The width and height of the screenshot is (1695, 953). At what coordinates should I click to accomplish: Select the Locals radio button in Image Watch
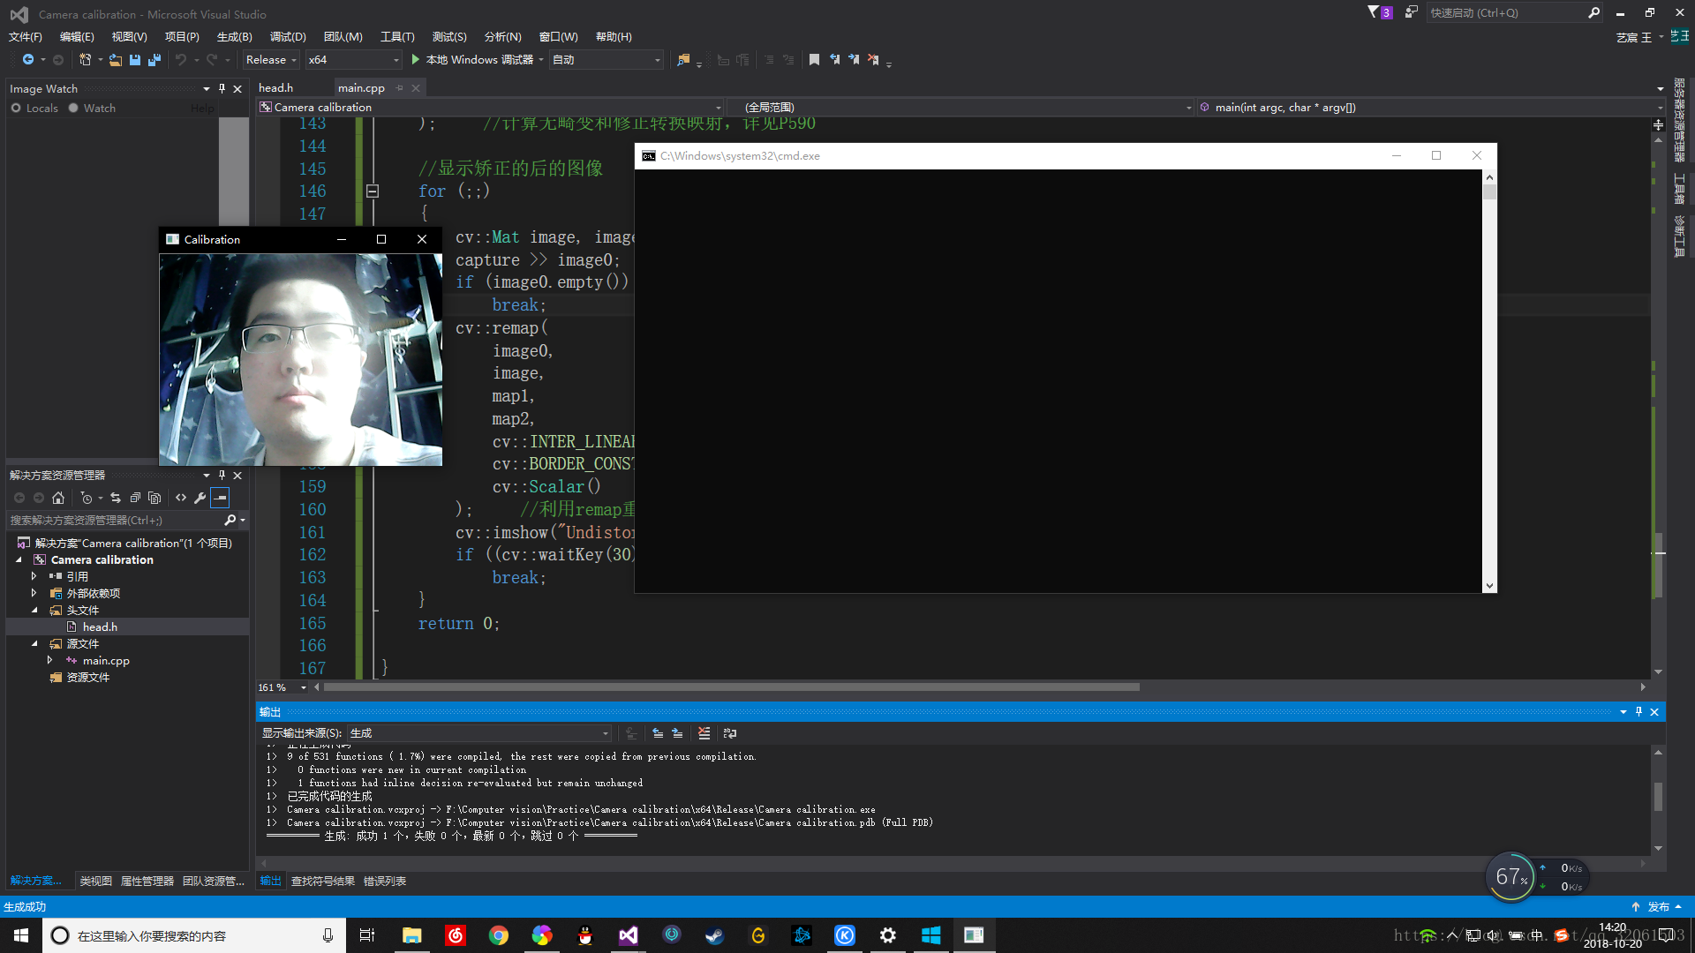click(16, 108)
